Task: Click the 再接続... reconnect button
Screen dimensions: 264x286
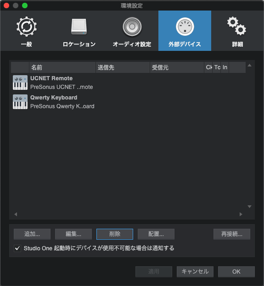Action: (232, 234)
